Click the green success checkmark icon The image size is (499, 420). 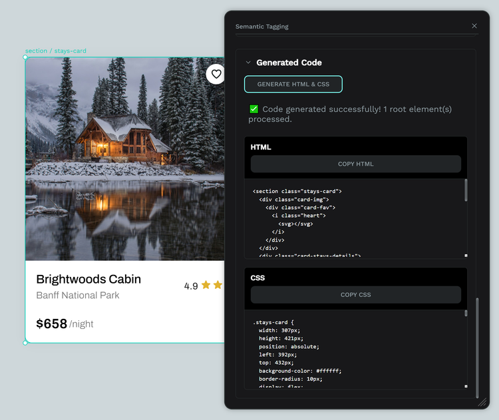pyautogui.click(x=254, y=109)
